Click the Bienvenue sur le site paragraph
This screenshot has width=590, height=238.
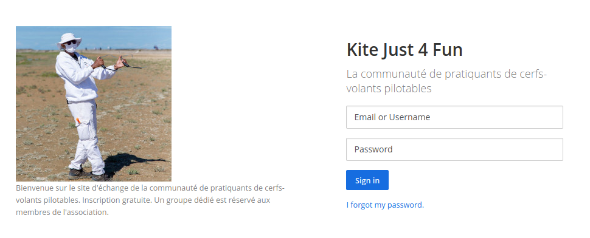click(x=150, y=200)
